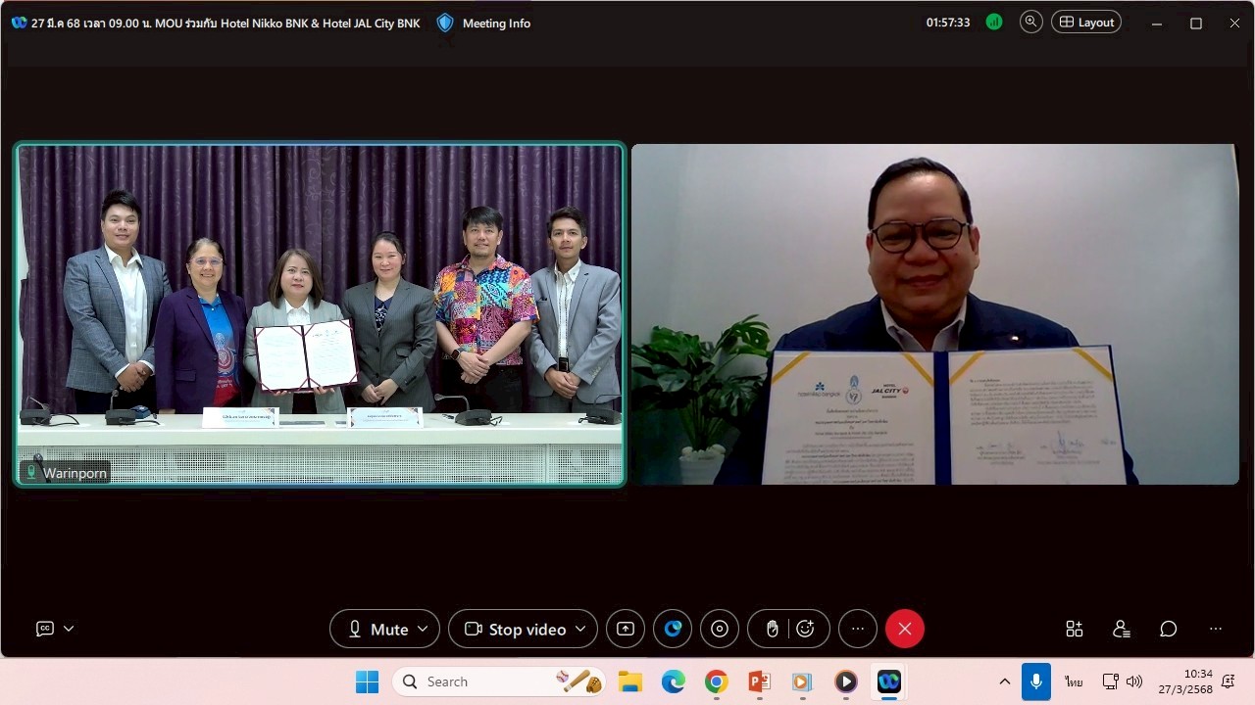Open the emoji reactions icon
This screenshot has height=705, width=1255.
tap(806, 629)
